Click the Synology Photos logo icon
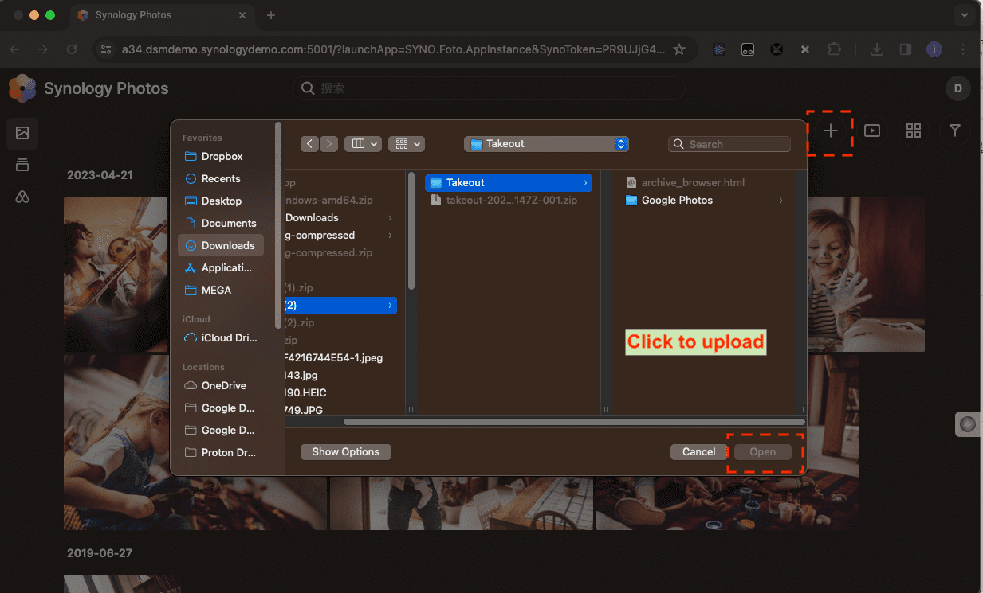 coord(22,88)
